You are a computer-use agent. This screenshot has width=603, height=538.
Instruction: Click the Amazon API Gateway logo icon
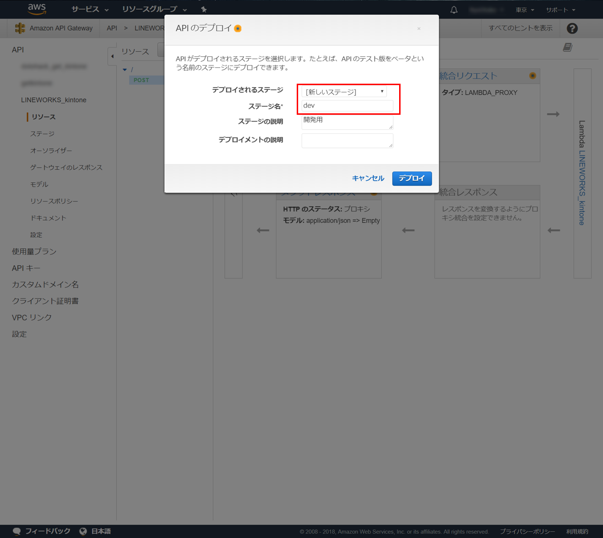point(20,28)
